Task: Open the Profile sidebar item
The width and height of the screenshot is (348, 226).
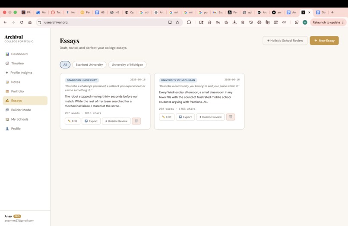Action: tap(25, 129)
